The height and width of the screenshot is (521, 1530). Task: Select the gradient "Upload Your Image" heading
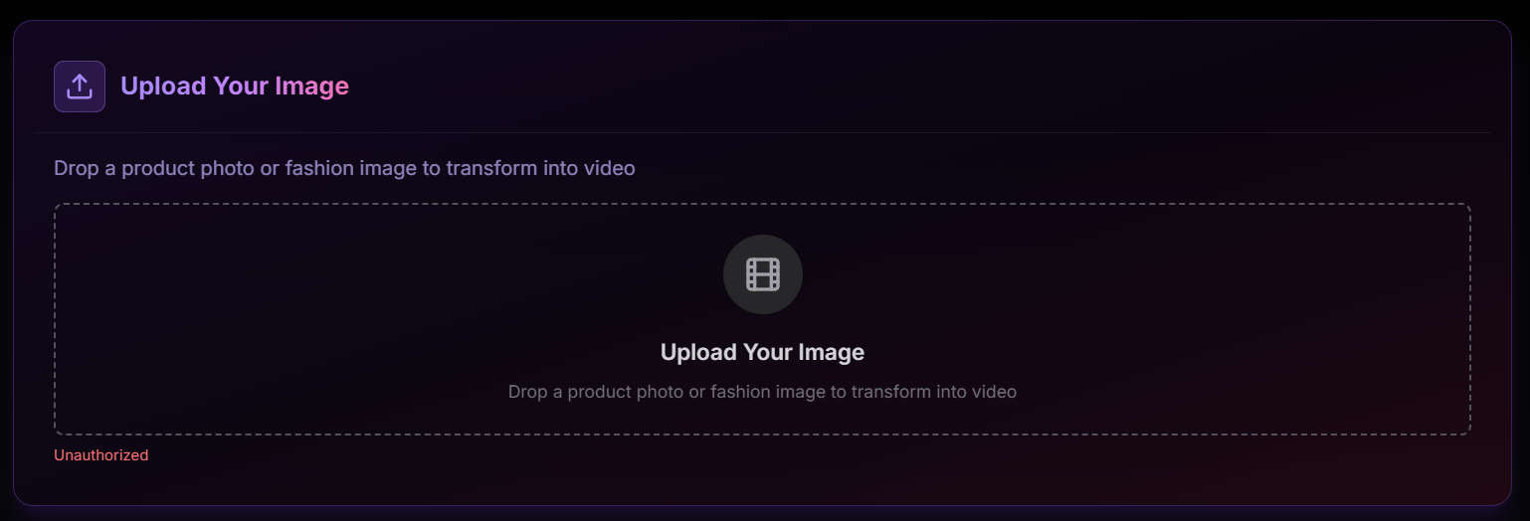click(x=234, y=87)
